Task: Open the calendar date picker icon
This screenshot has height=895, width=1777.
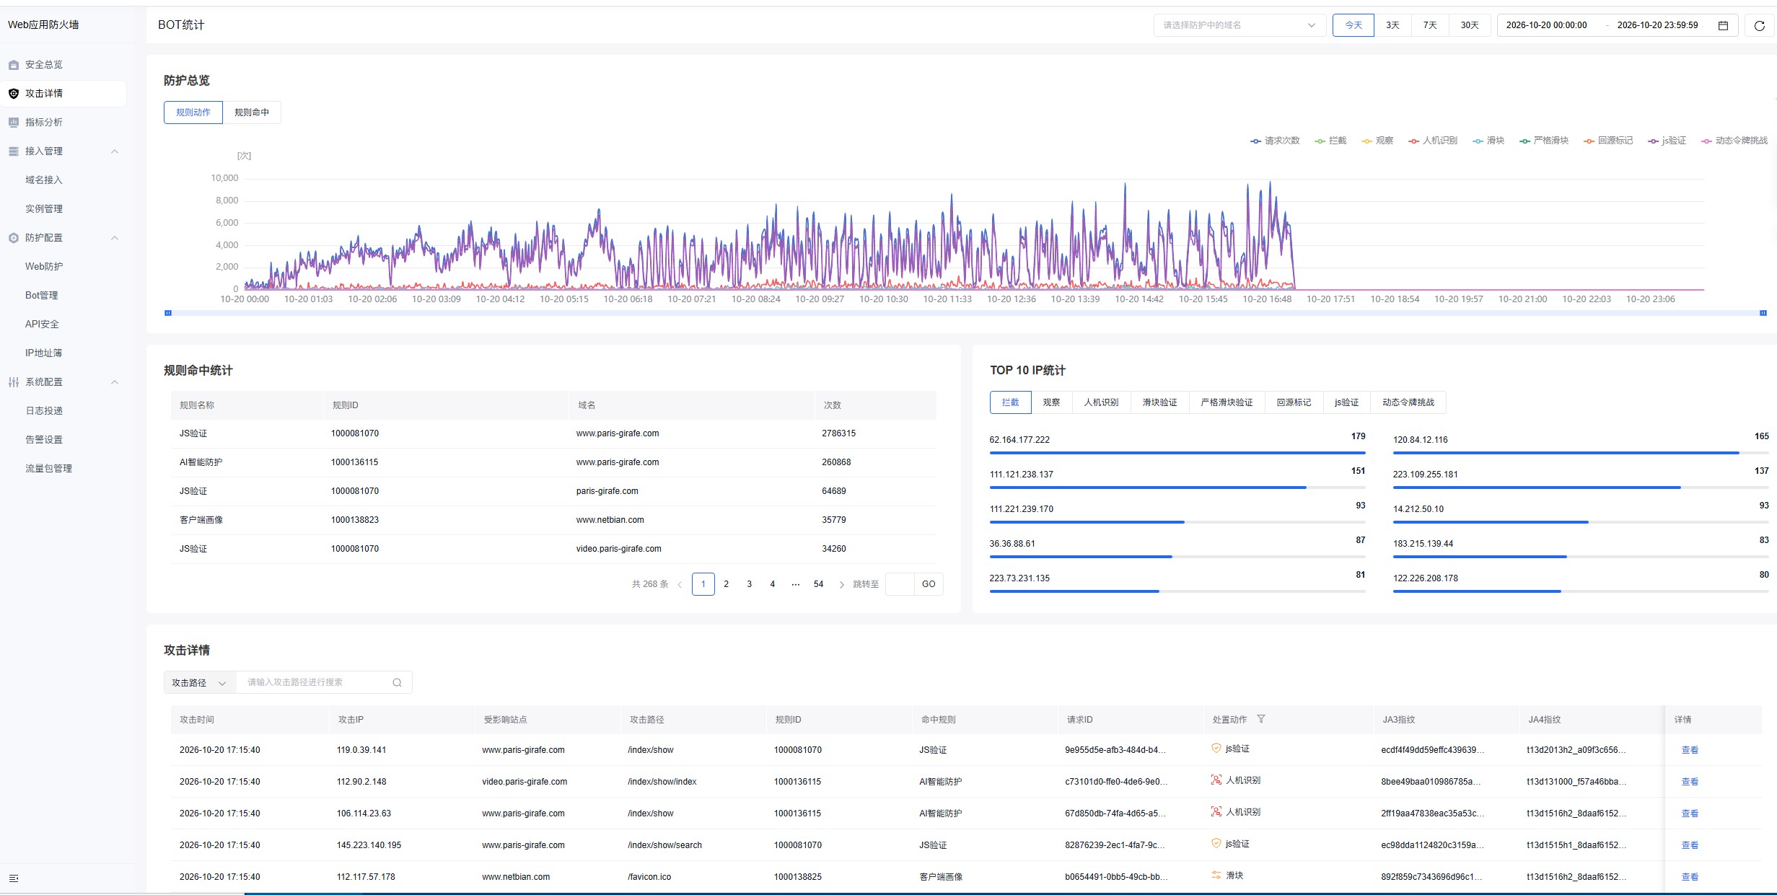Action: [x=1723, y=25]
